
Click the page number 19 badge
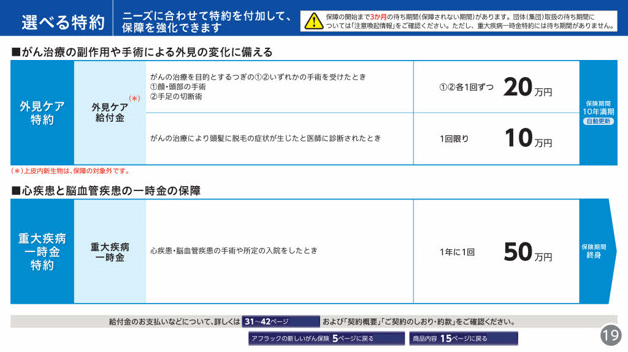pos(611,335)
